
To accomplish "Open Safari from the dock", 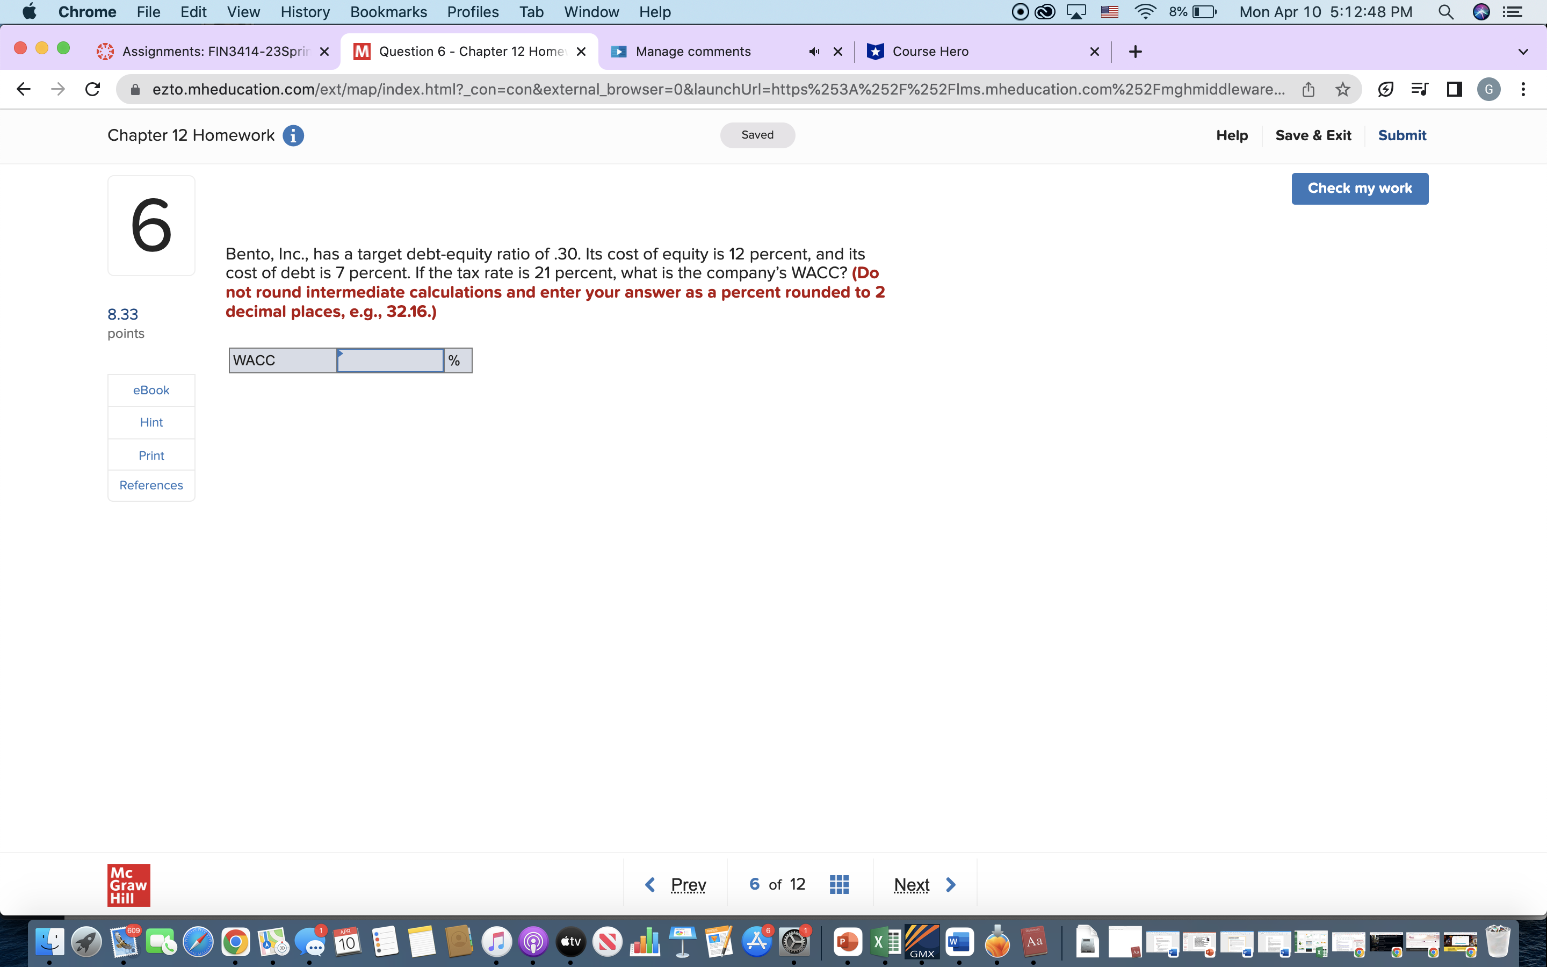I will click(198, 941).
